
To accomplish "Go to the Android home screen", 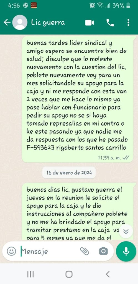I will [x=69, y=274].
